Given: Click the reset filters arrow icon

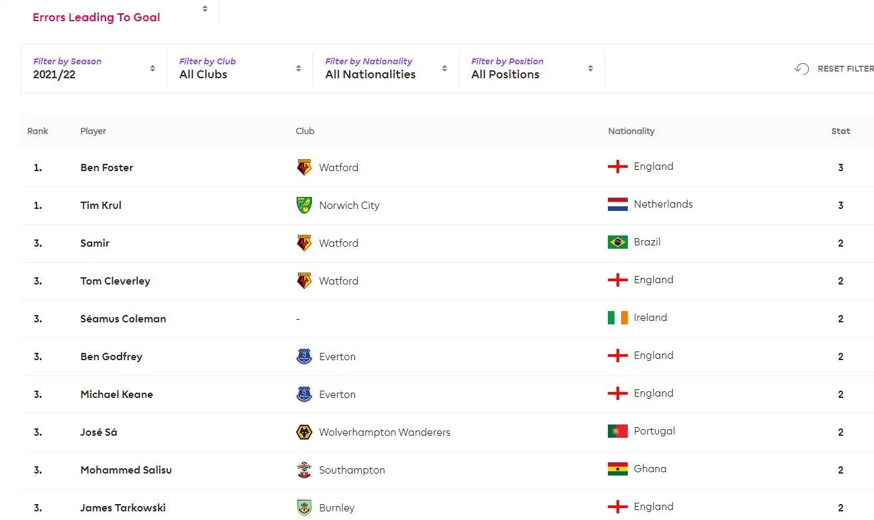Looking at the screenshot, I should (802, 68).
